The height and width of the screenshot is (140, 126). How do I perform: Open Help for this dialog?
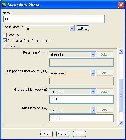tap(79, 134)
